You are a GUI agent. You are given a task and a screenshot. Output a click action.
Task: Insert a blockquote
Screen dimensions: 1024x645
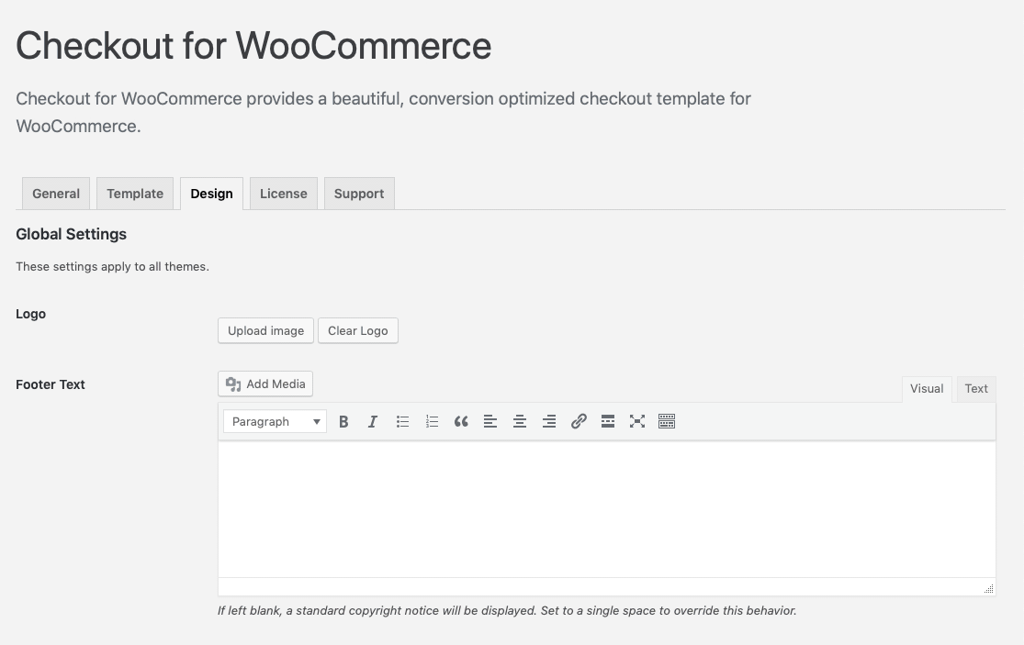coord(461,422)
